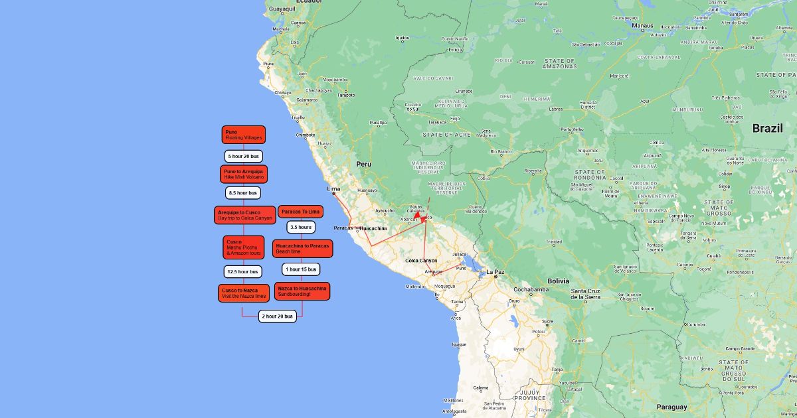
Task: Click the '8.5 hour bus' label
Action: tap(242, 193)
